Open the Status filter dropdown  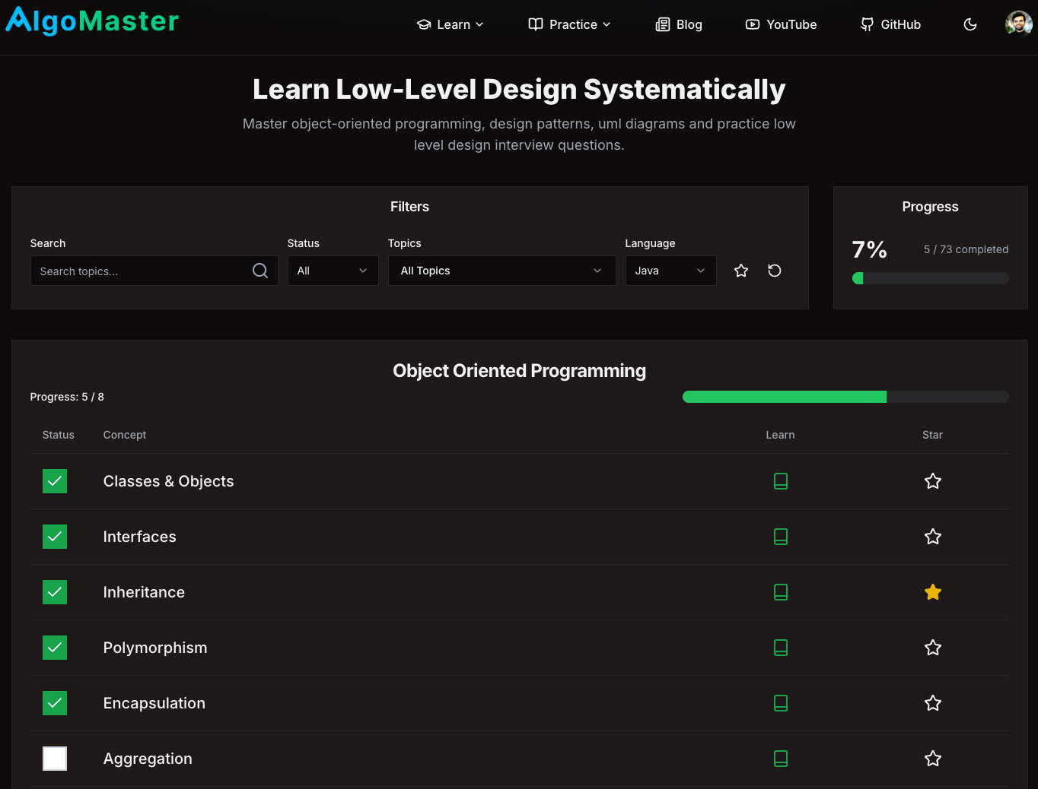click(333, 271)
